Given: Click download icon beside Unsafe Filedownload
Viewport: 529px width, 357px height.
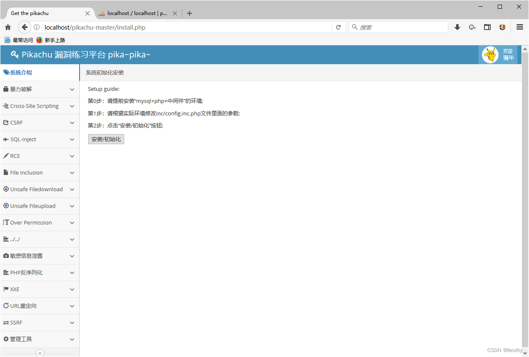Looking at the screenshot, I should 6,189.
